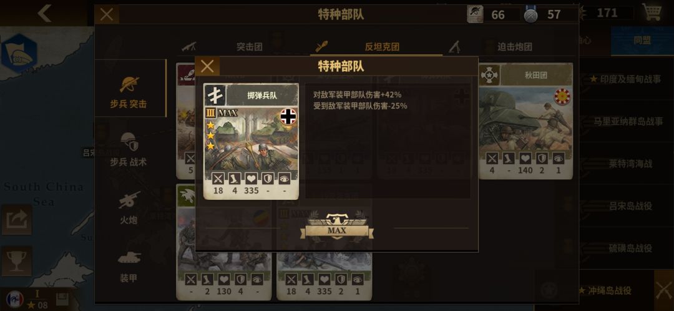Open the trophy achievements icon
674x311 pixels.
[16, 261]
